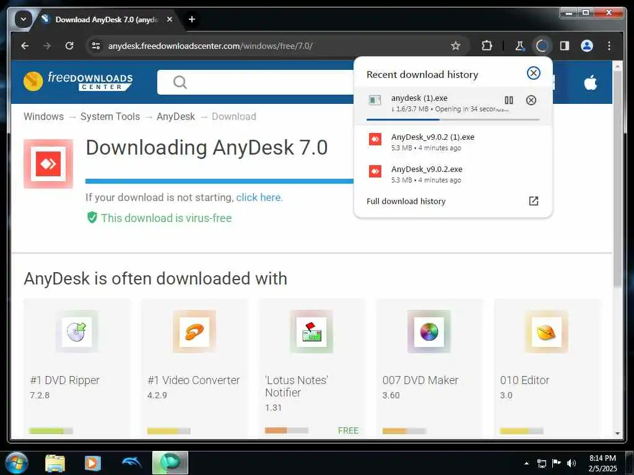Click the 010 Editor title
The height and width of the screenshot is (475, 634).
(x=524, y=380)
